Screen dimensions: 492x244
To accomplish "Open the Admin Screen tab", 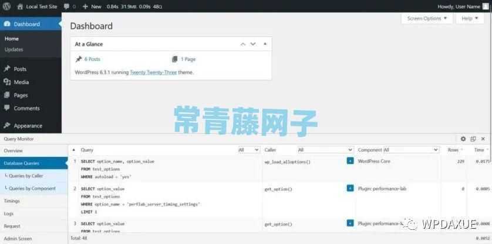I will (34, 239).
